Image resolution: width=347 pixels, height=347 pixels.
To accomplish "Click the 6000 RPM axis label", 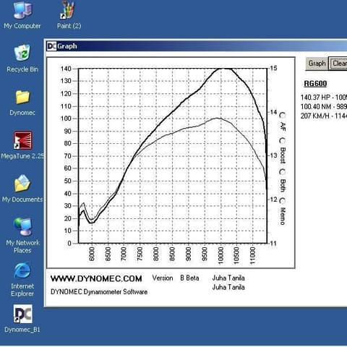I will 92,254.
